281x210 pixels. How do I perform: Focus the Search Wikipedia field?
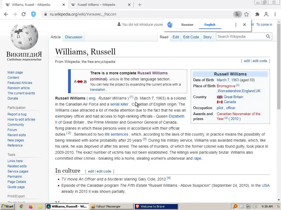pyautogui.click(x=241, y=36)
